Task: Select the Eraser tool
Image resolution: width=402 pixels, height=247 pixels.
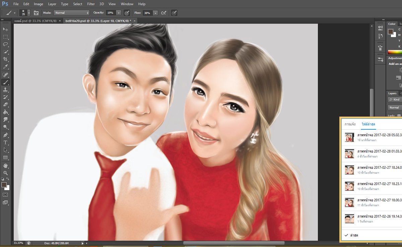Action: 5,104
